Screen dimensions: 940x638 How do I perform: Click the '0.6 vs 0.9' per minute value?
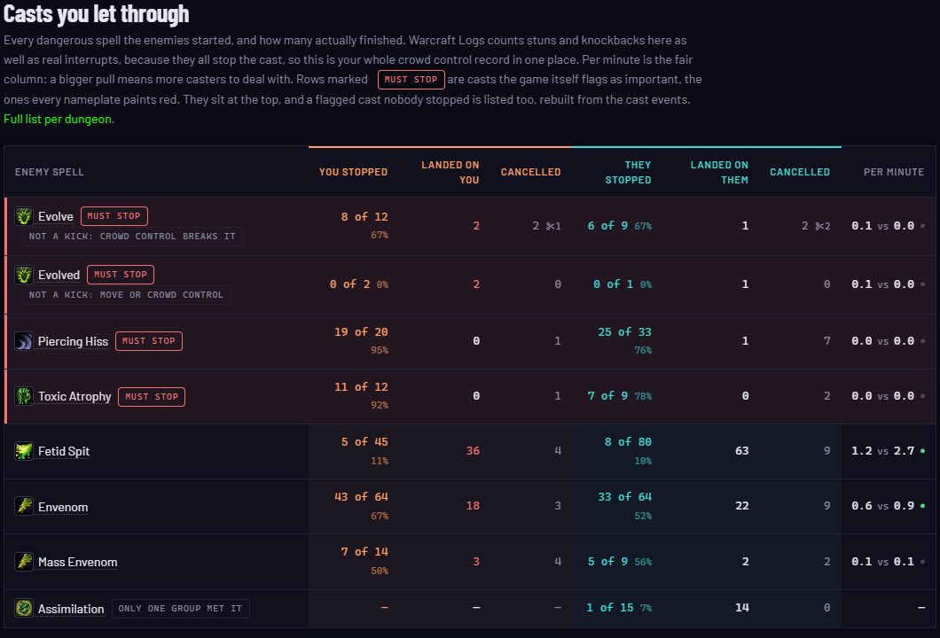pyautogui.click(x=882, y=506)
